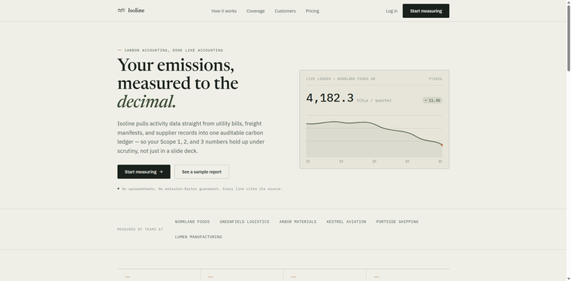Screen dimensions: 571x281
Task: Click the Carbon accounting, done like accounting tagline
Action: pos(174,50)
